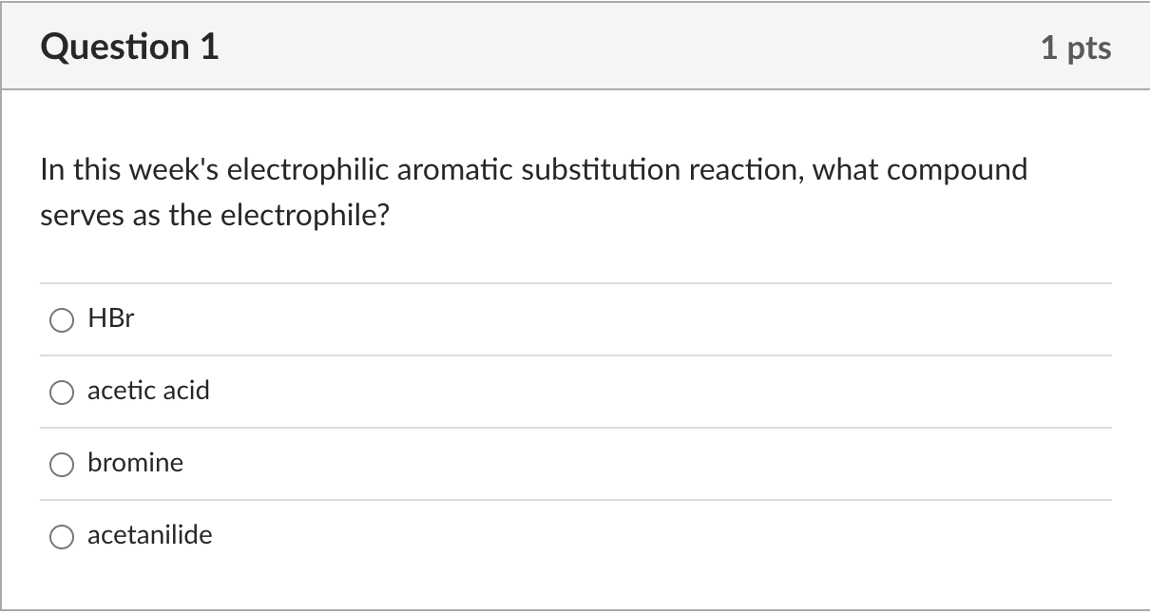The height and width of the screenshot is (614, 1150).
Task: Click the HBr answer label text
Action: 110,319
